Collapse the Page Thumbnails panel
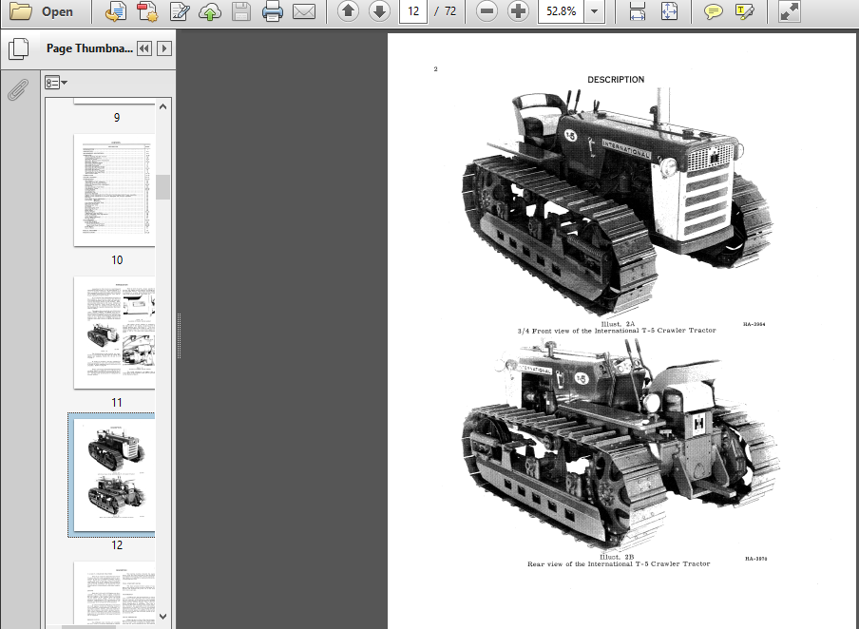This screenshot has width=859, height=629. 144,48
